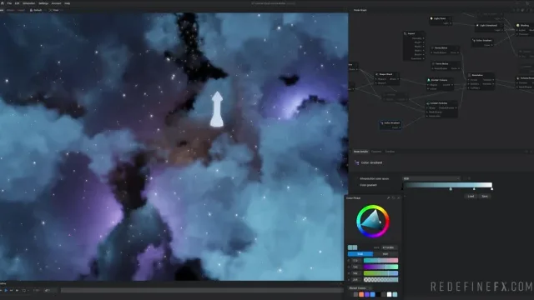
Task: Select the middle gradient stop handle
Action: coord(474,189)
